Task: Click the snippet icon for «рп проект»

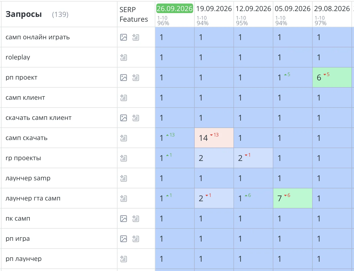Action: tap(136, 78)
